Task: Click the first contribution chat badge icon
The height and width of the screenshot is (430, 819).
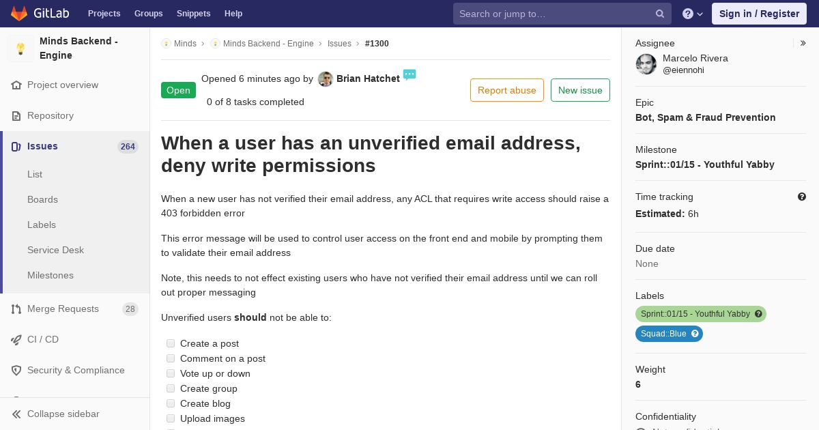Action: click(409, 75)
